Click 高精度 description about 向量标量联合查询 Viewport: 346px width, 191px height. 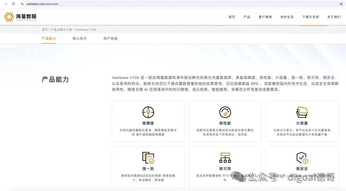click(x=148, y=132)
